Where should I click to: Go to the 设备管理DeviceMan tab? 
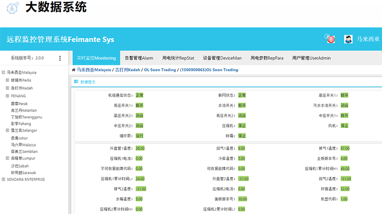pos(222,58)
